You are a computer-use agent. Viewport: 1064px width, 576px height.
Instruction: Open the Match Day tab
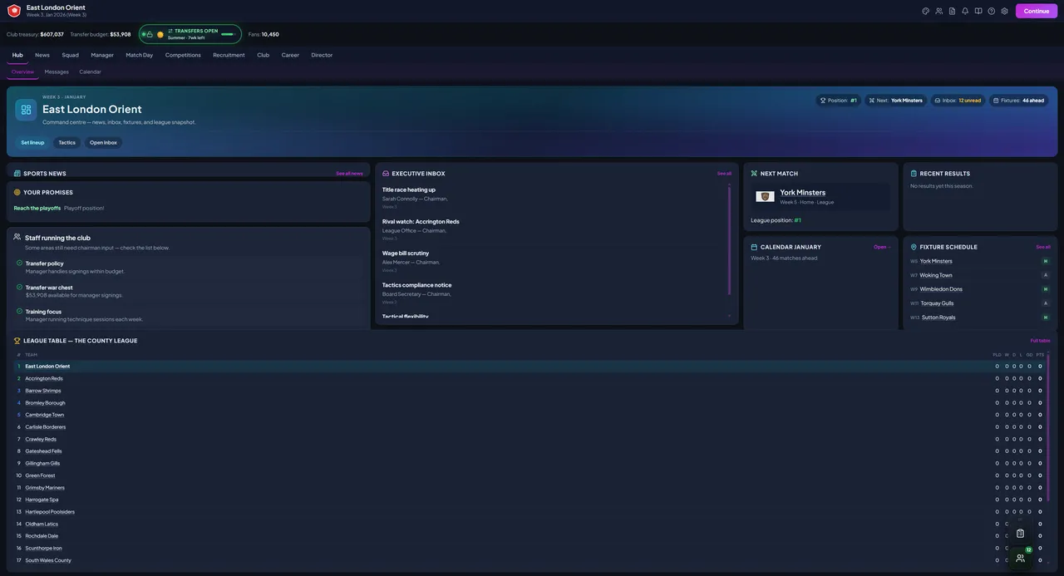140,55
